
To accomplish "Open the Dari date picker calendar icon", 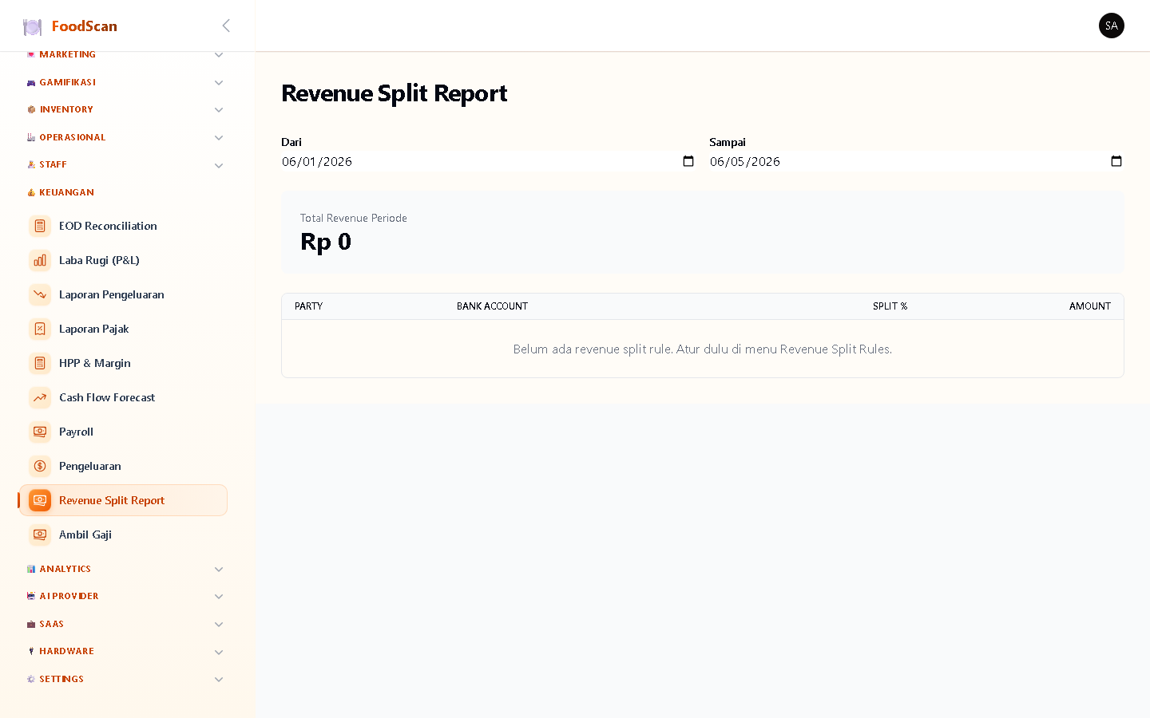I will click(x=688, y=161).
